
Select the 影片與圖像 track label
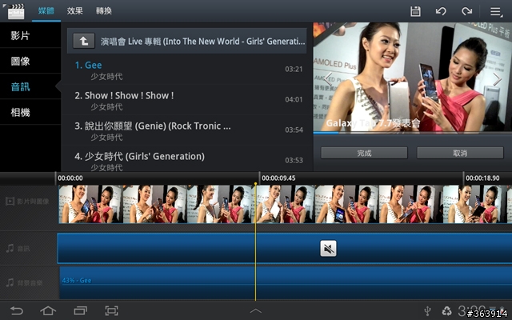pos(27,202)
